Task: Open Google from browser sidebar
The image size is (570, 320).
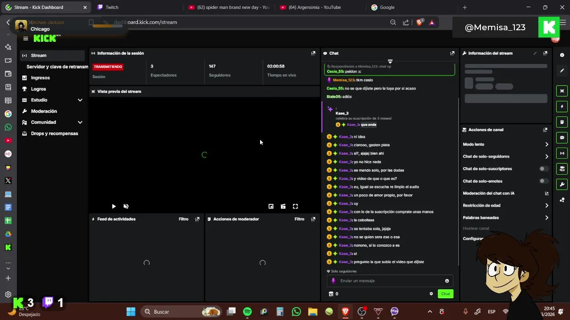Action: [x=8, y=114]
